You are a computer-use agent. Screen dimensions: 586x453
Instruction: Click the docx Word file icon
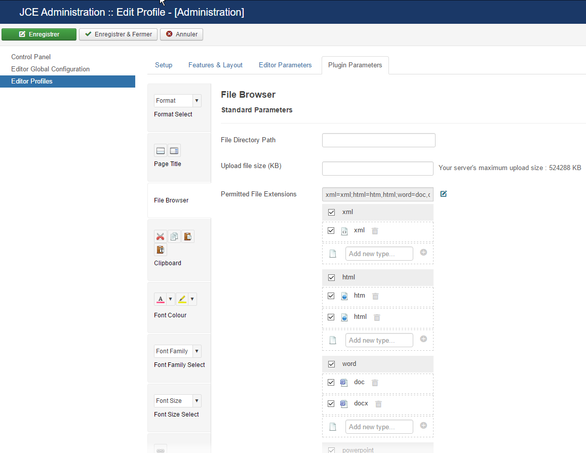344,404
